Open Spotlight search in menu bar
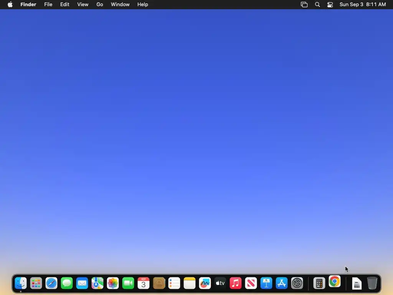Screen dimensions: 393x295 coord(317,5)
